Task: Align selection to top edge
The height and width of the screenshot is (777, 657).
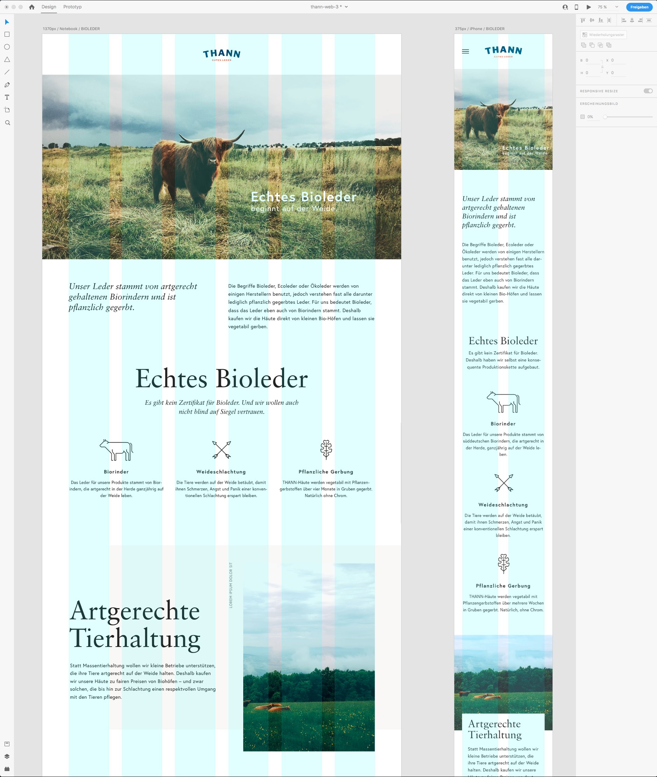Action: pyautogui.click(x=583, y=20)
